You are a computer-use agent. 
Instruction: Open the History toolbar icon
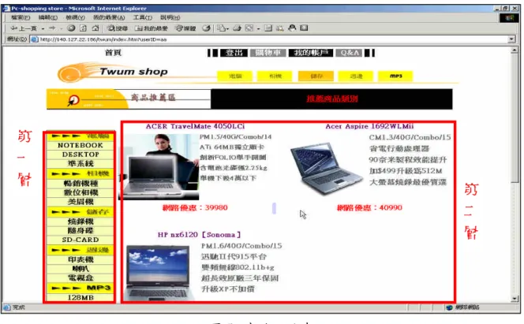[x=206, y=28]
